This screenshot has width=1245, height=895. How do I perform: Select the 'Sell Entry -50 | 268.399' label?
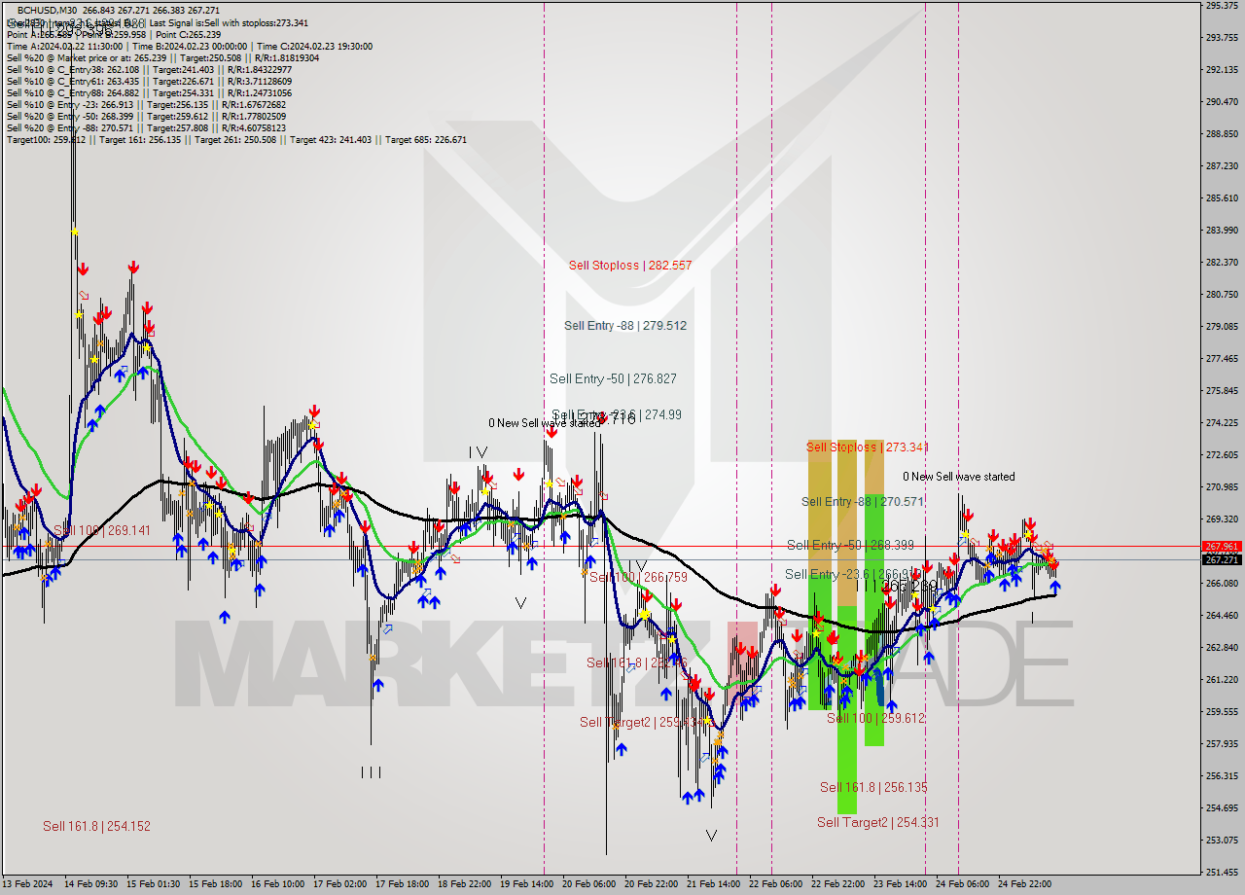click(850, 545)
